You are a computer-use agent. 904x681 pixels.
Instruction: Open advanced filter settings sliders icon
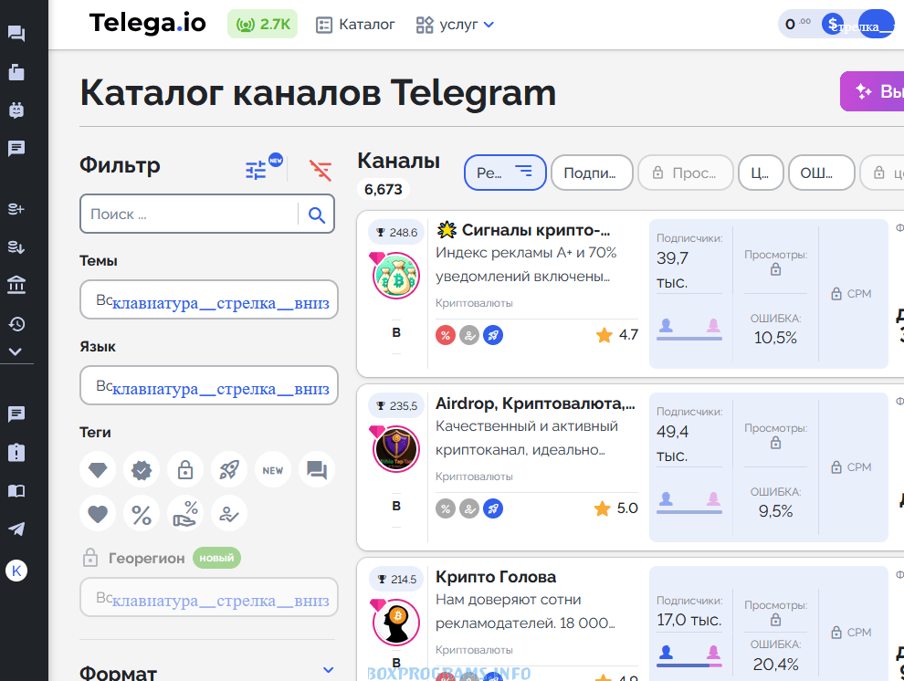pyautogui.click(x=257, y=170)
